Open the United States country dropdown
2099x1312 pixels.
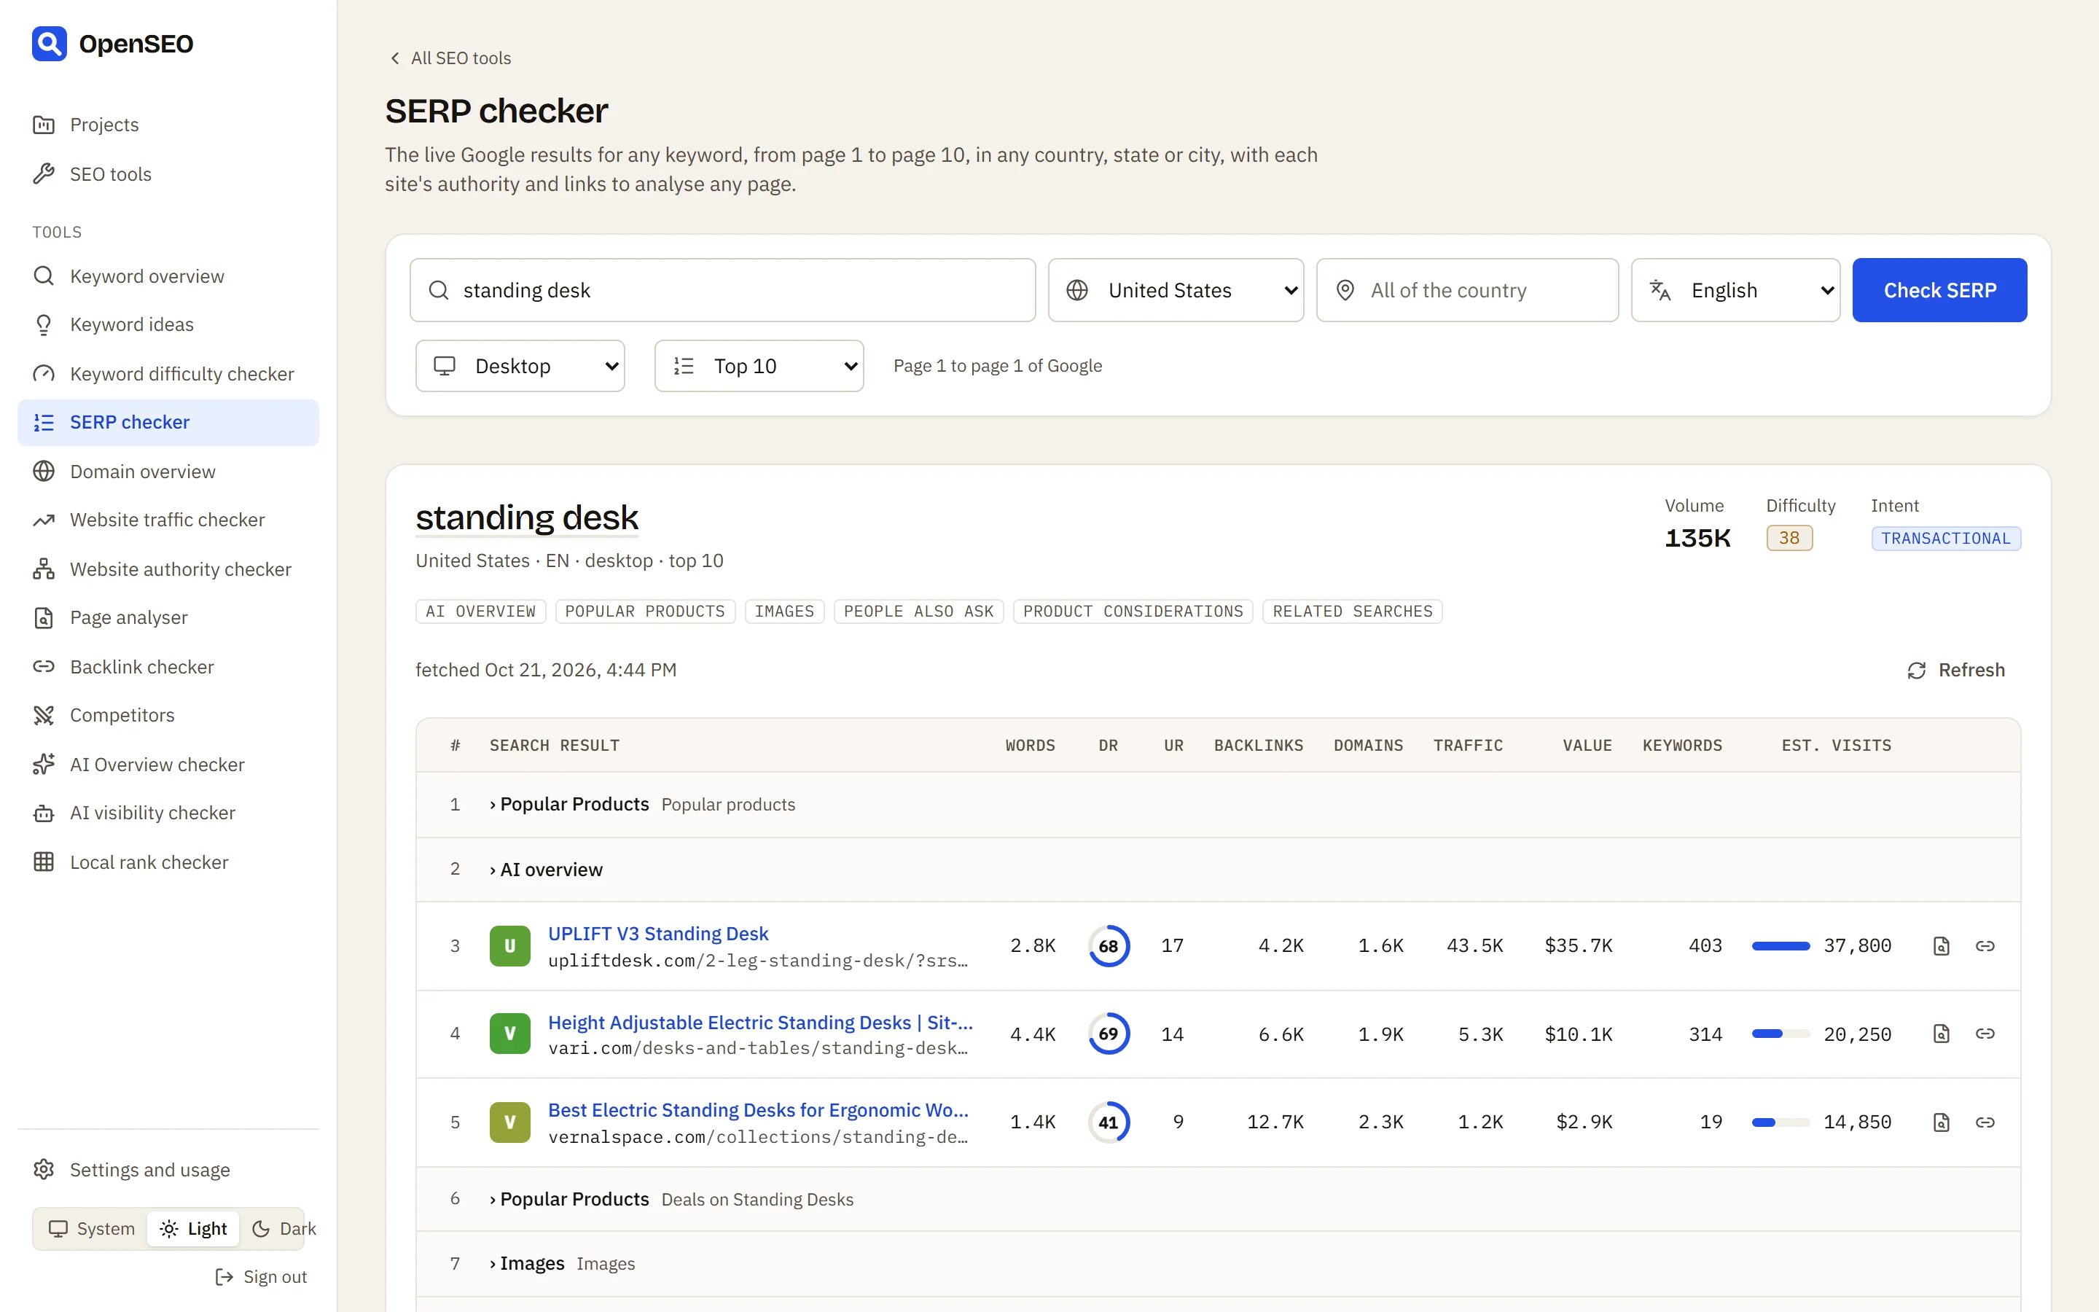(x=1176, y=290)
